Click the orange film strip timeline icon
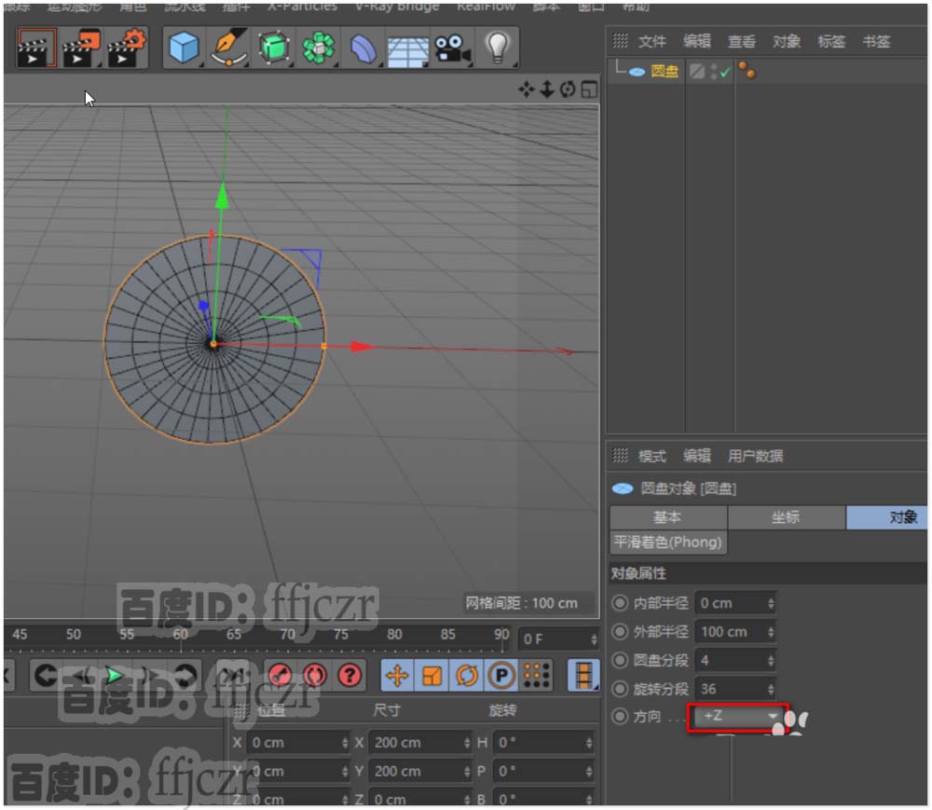The height and width of the screenshot is (810, 932). point(583,676)
